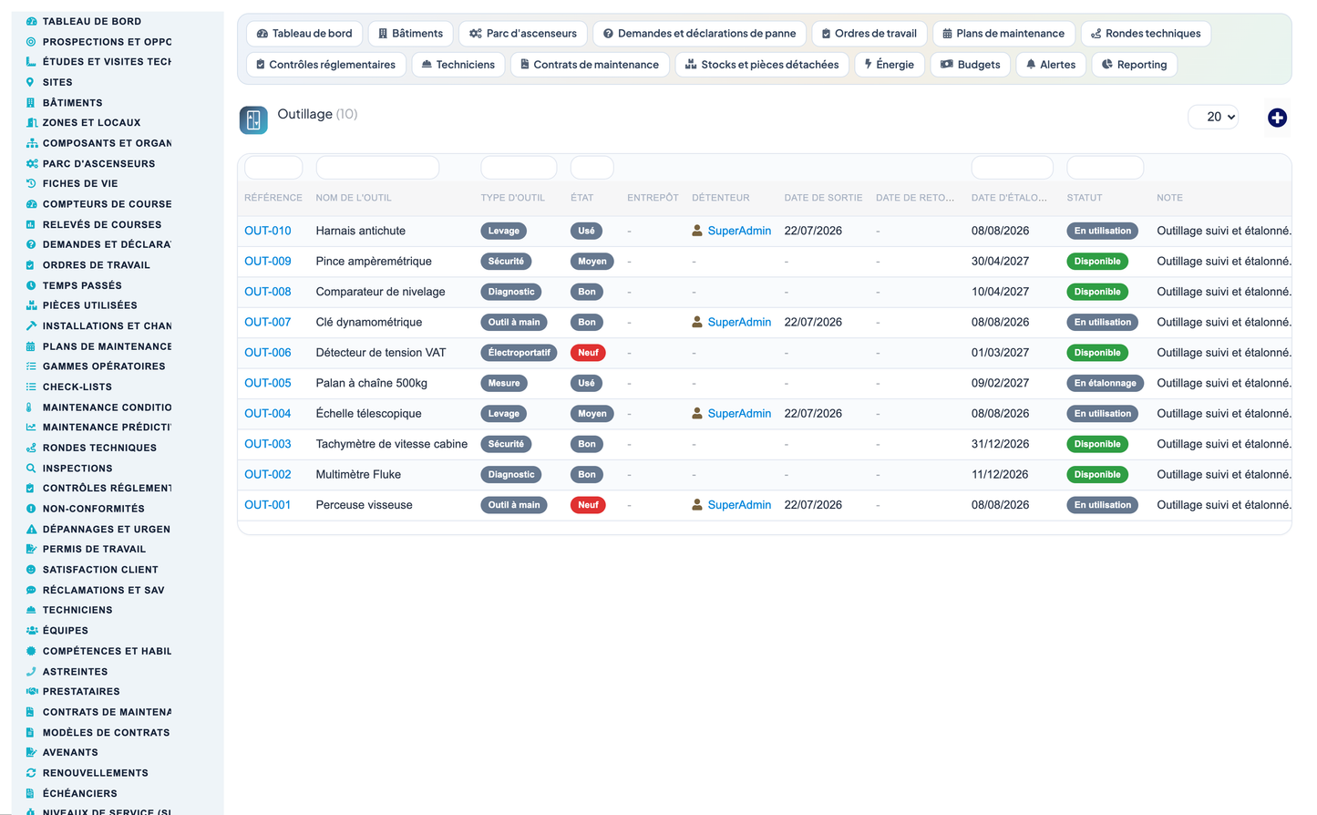Click the Date d'étalonnage filter field

1013,168
